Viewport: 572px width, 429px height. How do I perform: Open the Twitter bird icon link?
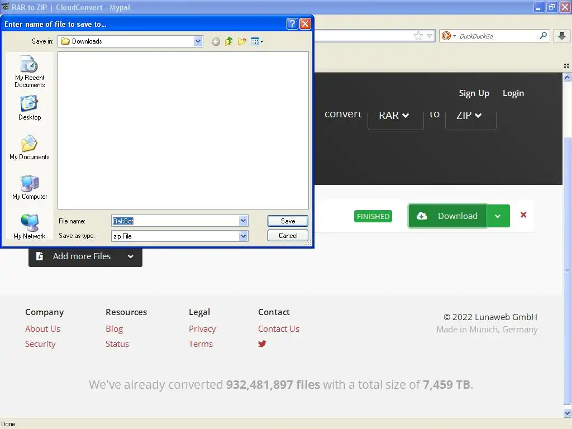[x=262, y=344]
